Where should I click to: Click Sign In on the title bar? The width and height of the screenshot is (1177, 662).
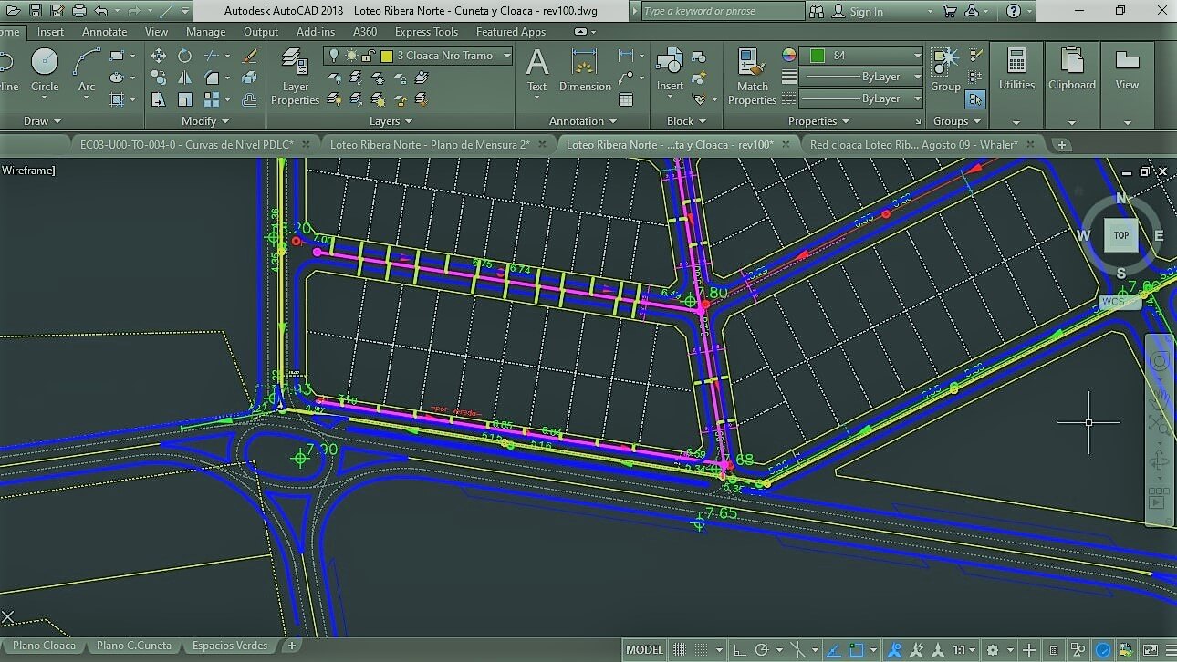866,12
